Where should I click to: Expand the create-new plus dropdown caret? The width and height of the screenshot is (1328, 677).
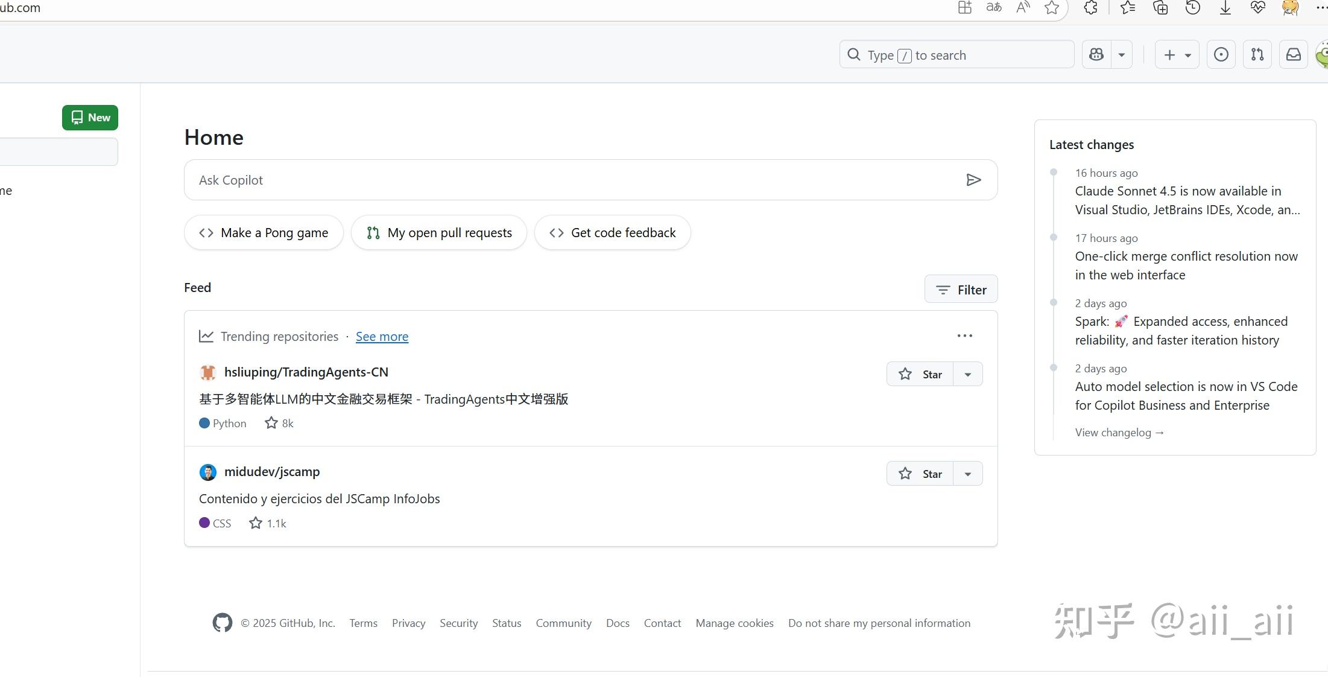[1186, 54]
